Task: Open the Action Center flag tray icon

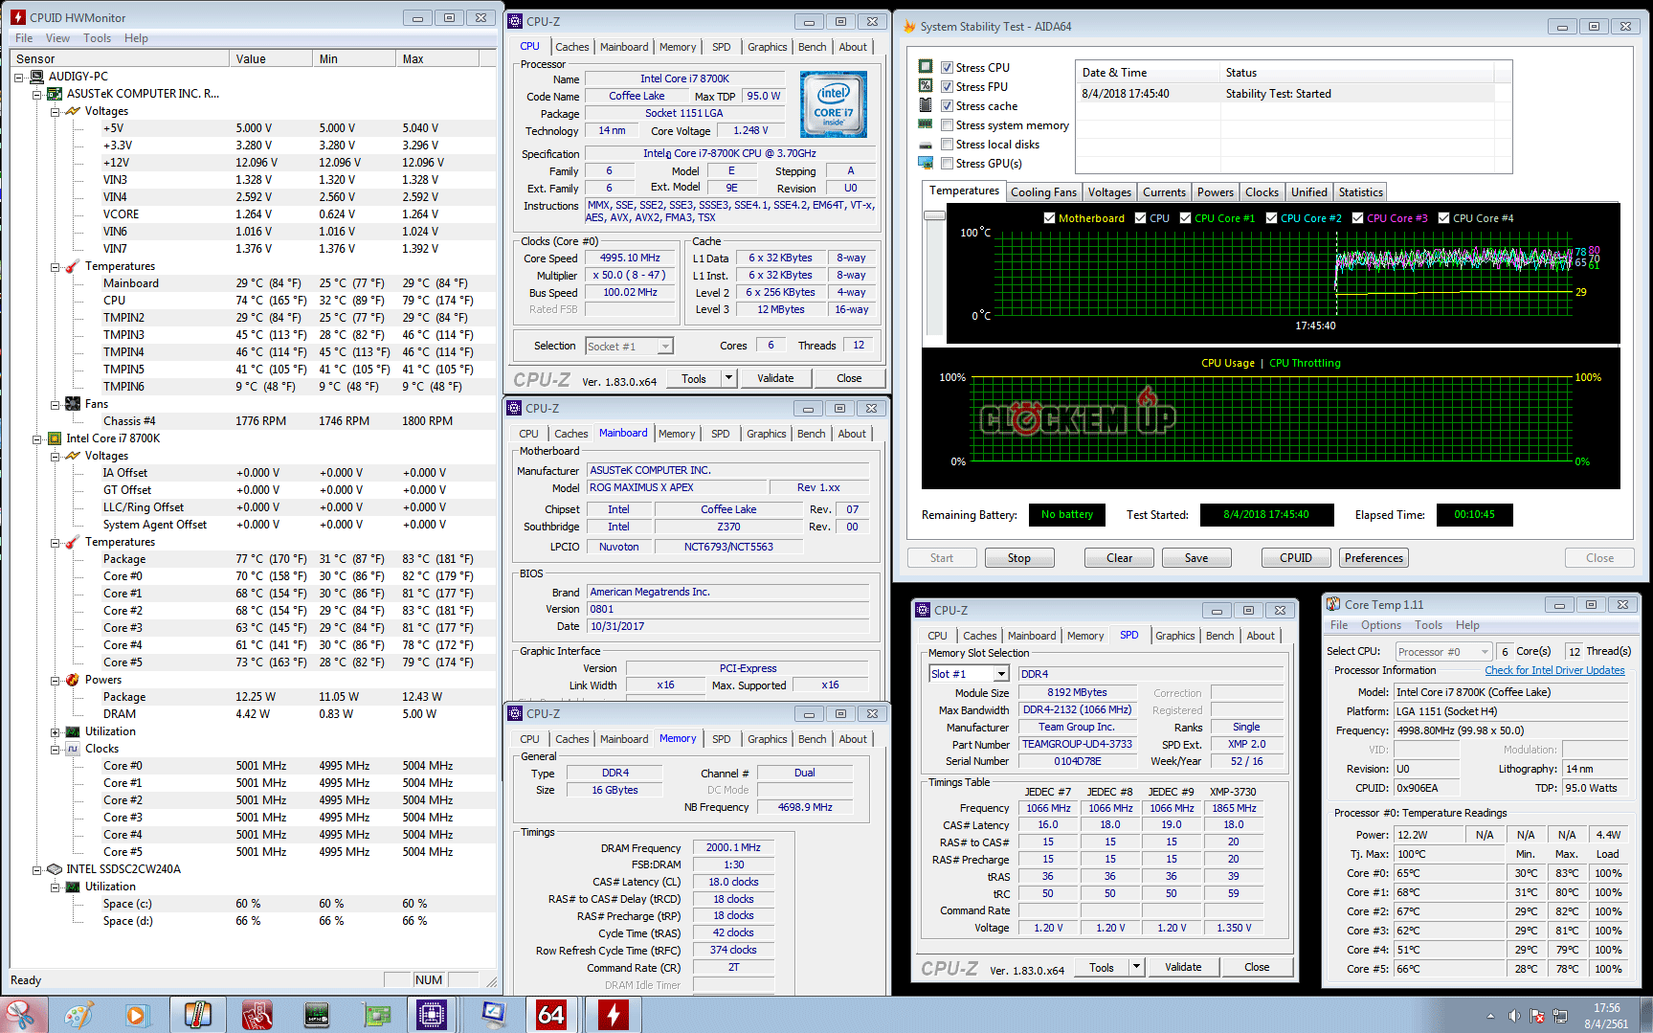Action: coord(1537,1016)
